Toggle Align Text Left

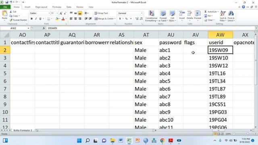click(x=71, y=19)
